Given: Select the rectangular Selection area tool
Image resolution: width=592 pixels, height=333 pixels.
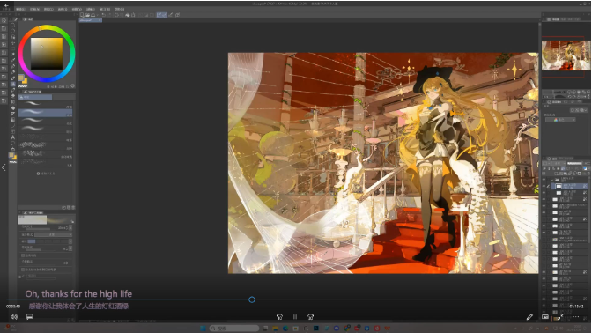Looking at the screenshot, I should [13, 48].
